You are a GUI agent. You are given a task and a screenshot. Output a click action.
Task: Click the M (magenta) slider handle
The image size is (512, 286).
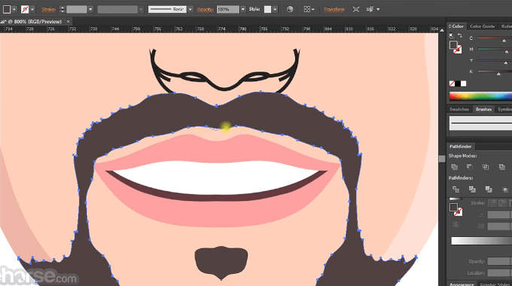pyautogui.click(x=507, y=52)
